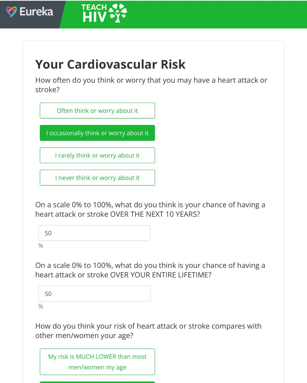Click the partially visible option below MUCH LOWER
The height and width of the screenshot is (383, 307).
(97, 382)
